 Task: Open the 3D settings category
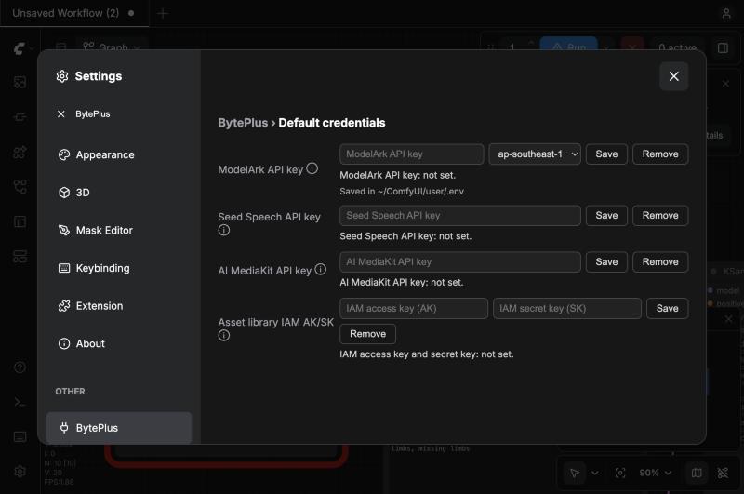(119, 193)
